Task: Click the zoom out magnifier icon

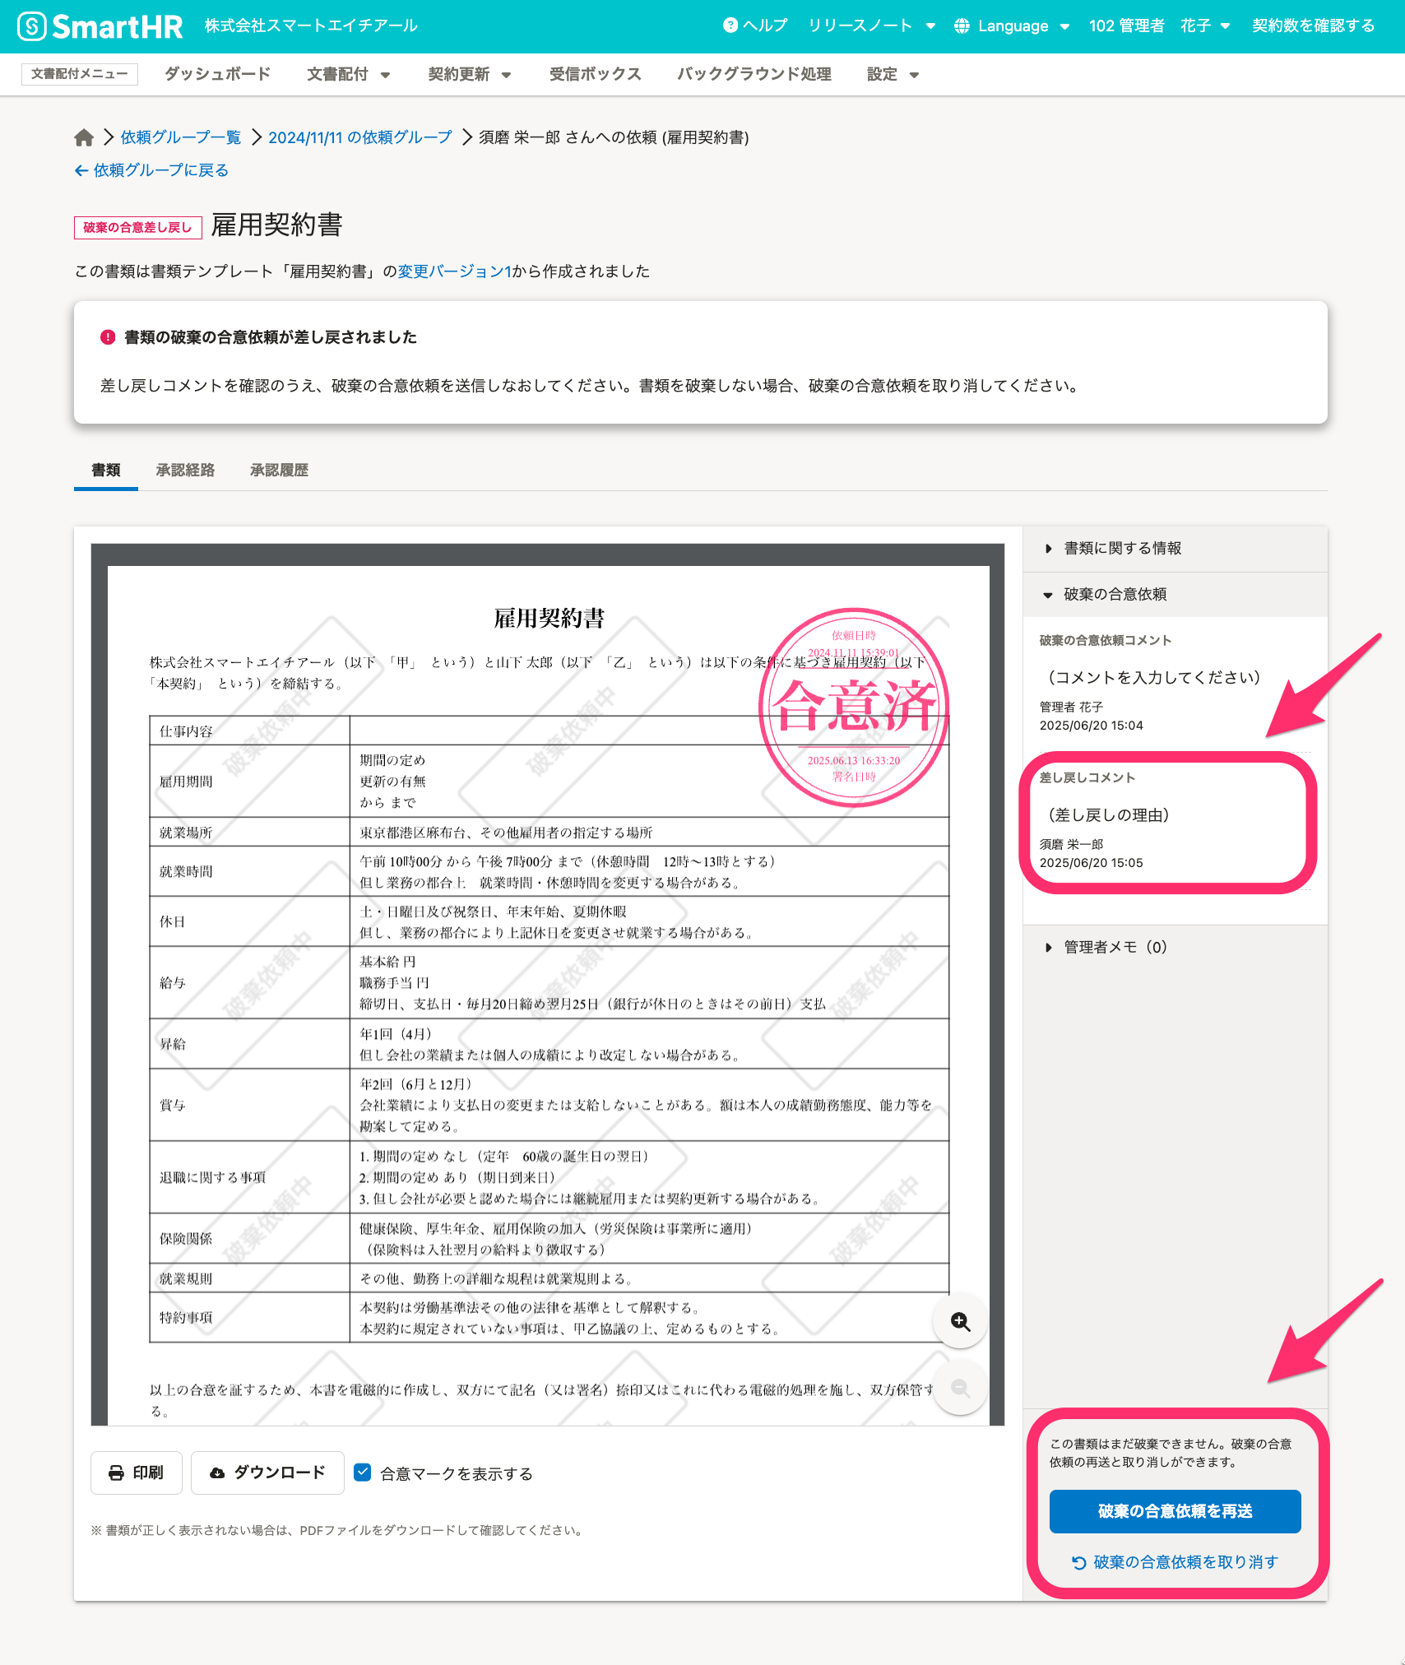Action: [x=960, y=1388]
